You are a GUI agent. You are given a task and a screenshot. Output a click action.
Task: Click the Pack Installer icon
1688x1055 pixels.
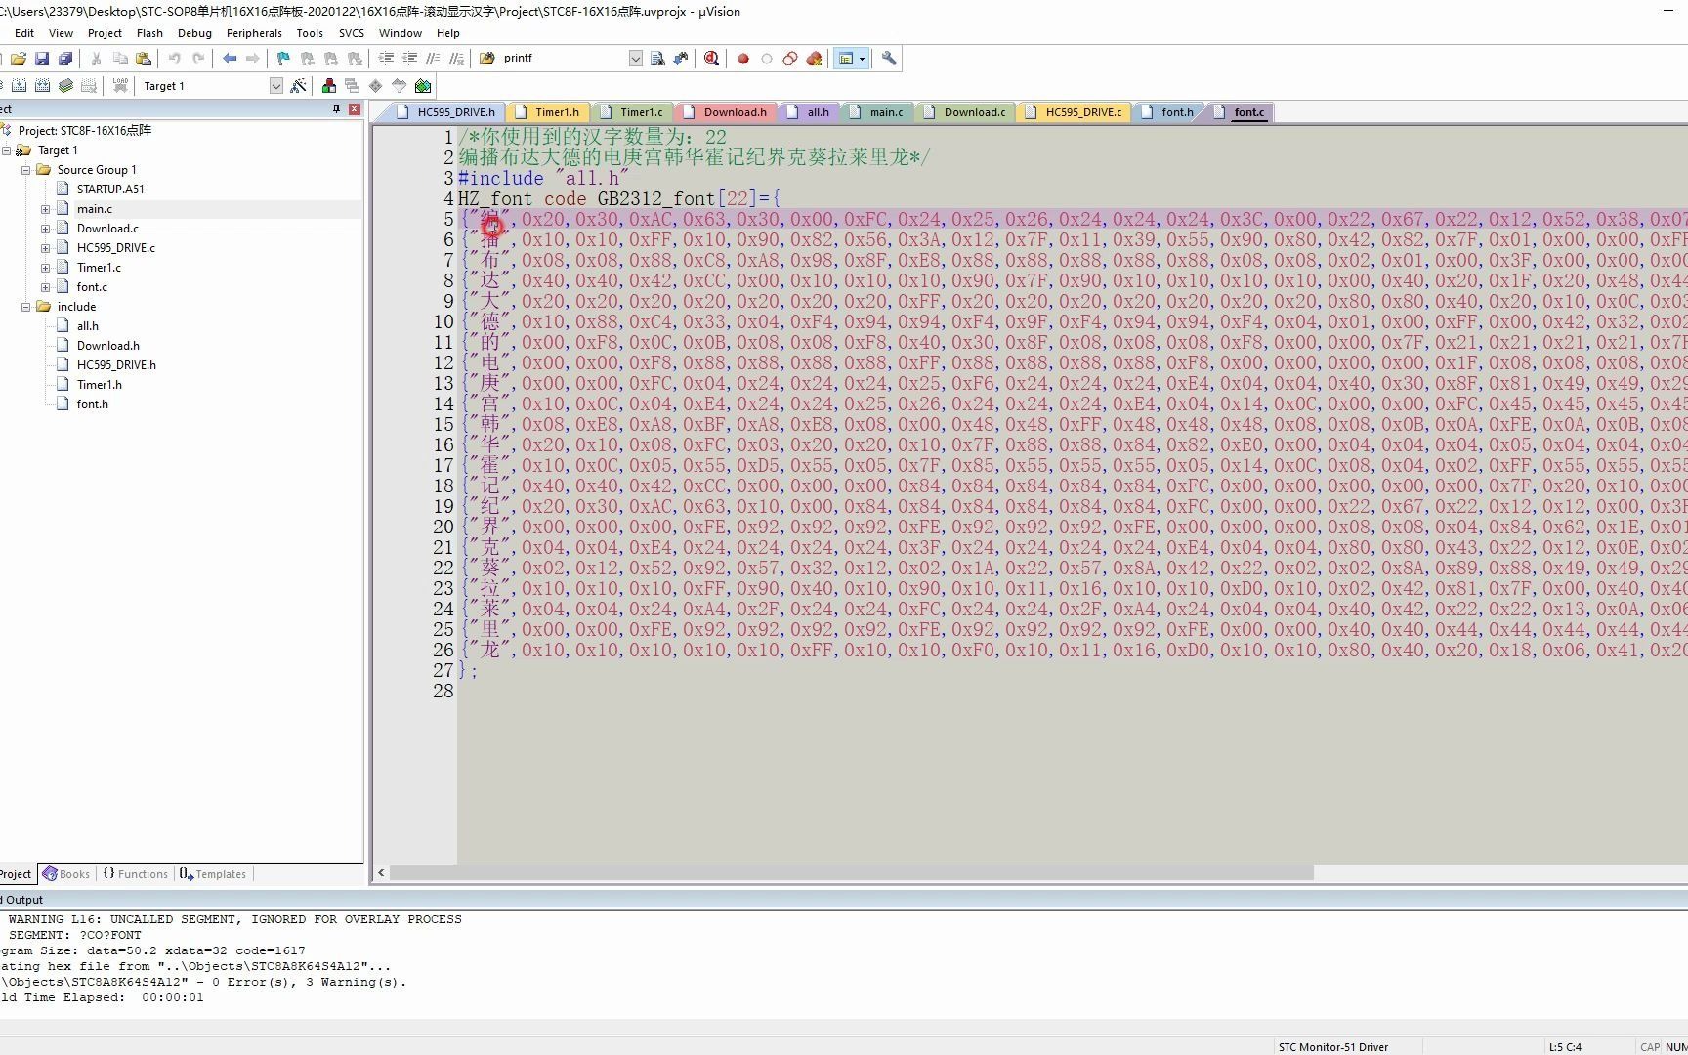[423, 86]
